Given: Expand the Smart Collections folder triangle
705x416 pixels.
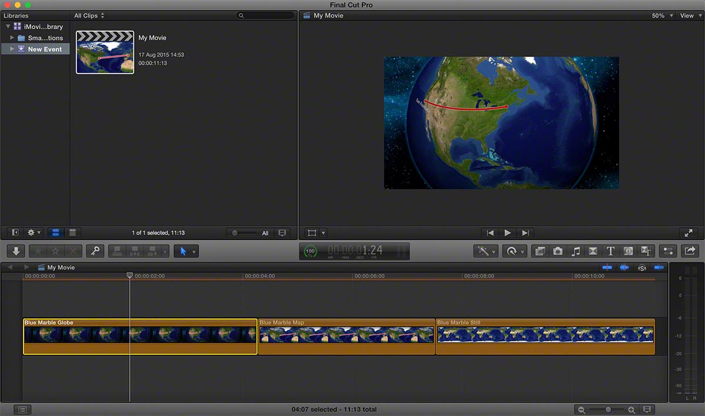Looking at the screenshot, I should [12, 38].
